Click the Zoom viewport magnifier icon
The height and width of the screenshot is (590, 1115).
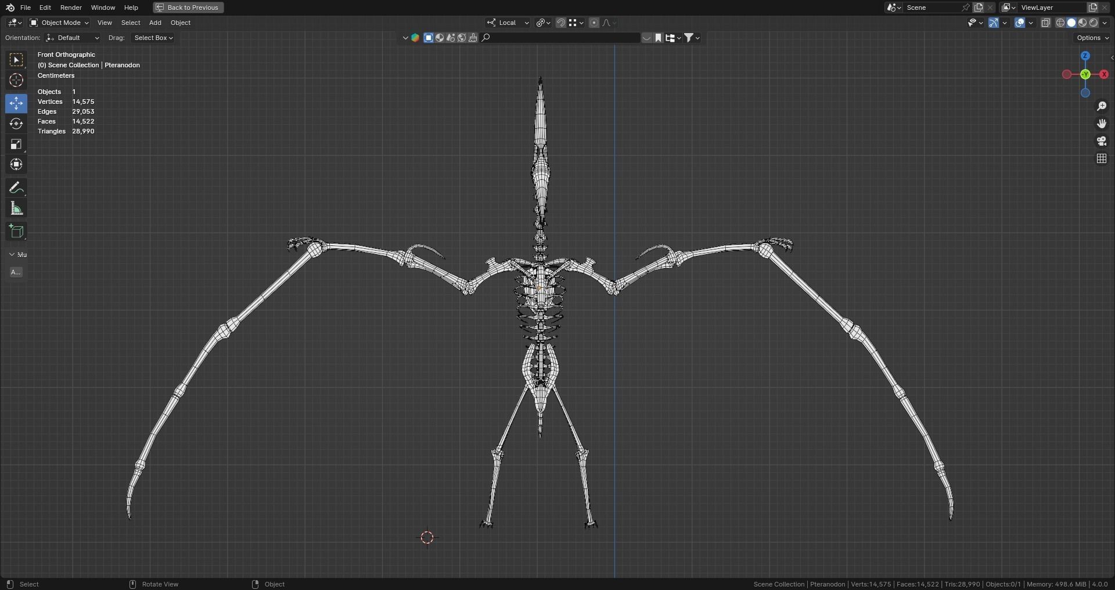1102,106
